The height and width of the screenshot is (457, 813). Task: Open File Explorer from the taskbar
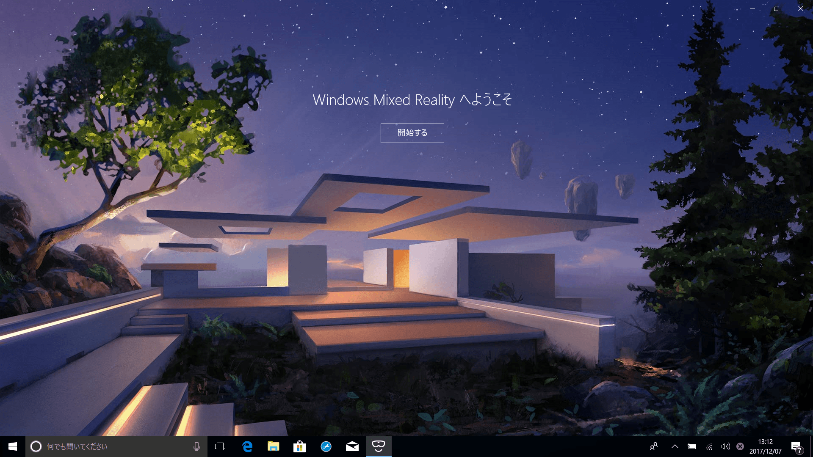273,446
